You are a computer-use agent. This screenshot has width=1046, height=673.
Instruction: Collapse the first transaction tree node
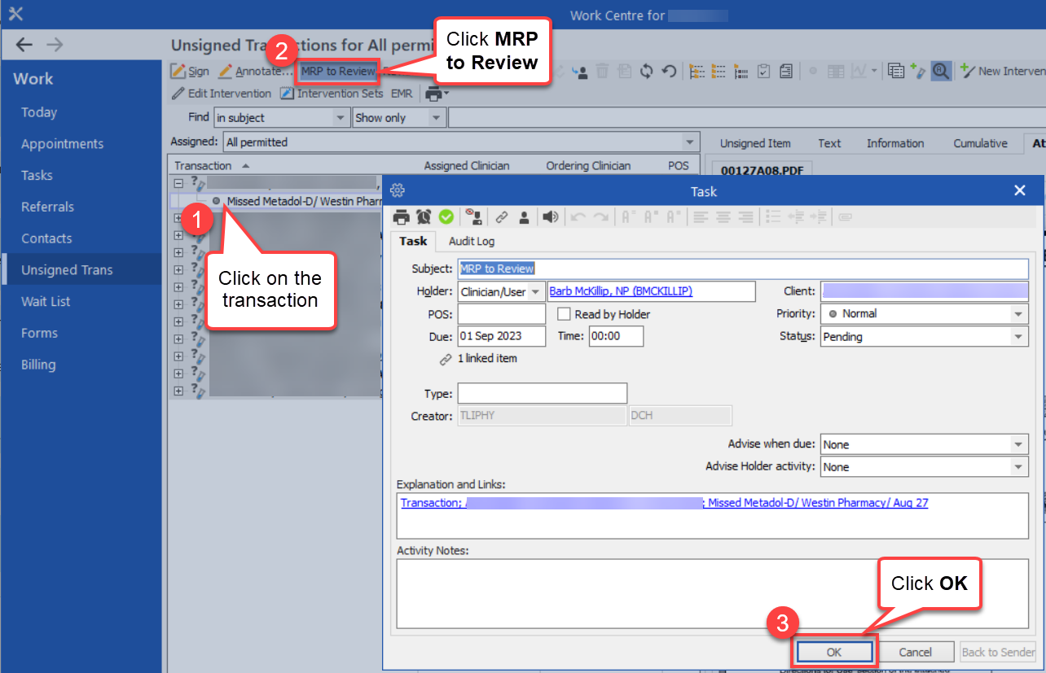point(178,182)
